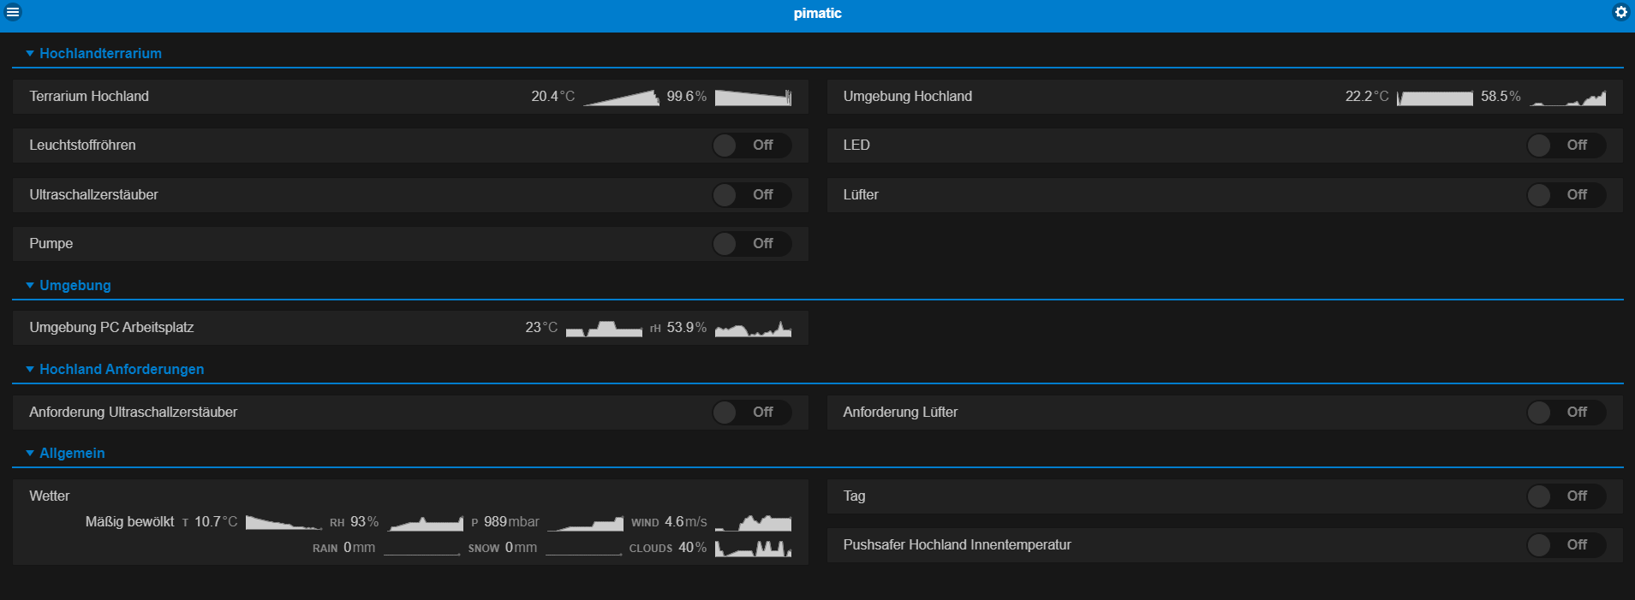Screen dimensions: 1635x600
Task: Click the Umgebung group heading text
Action: click(x=75, y=285)
